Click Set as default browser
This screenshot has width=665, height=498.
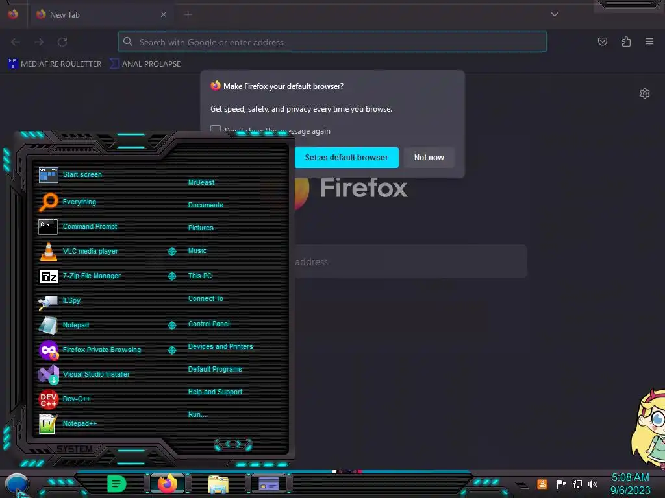pos(346,158)
